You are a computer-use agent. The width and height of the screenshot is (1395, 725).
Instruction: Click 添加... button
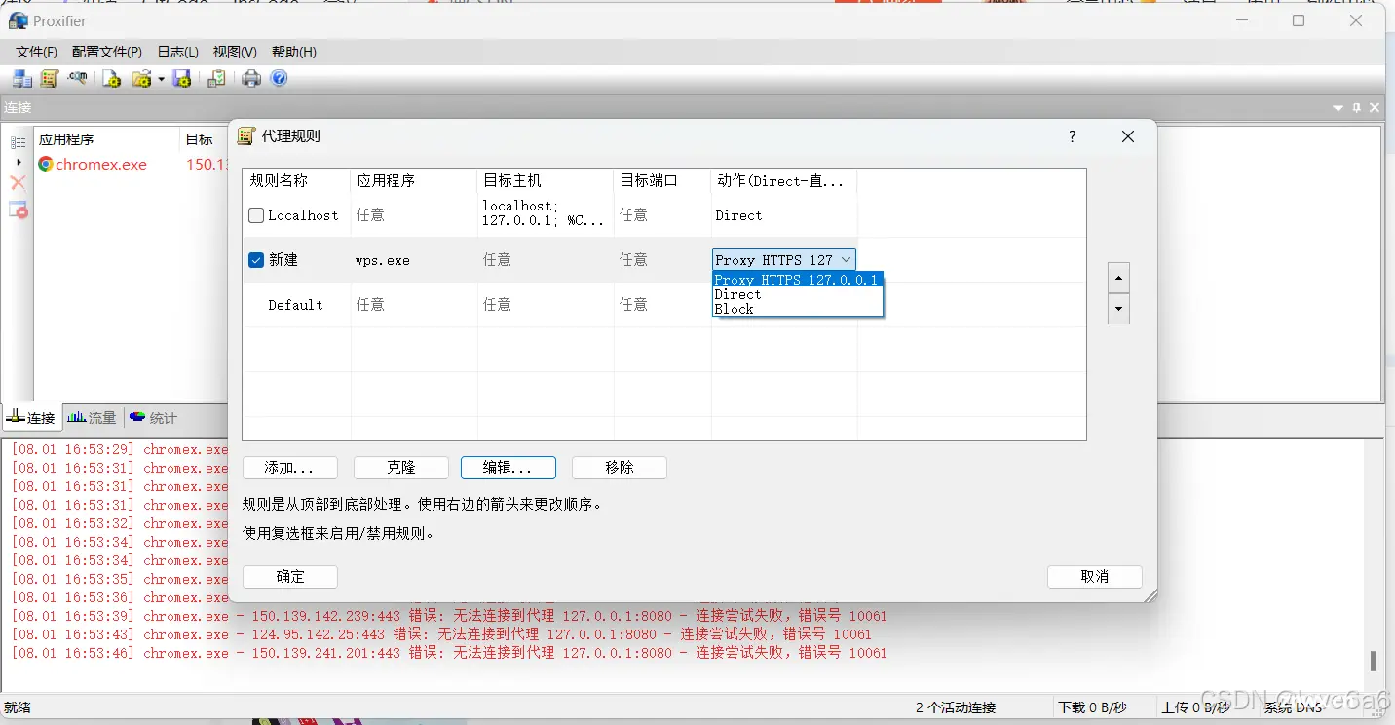[289, 468]
